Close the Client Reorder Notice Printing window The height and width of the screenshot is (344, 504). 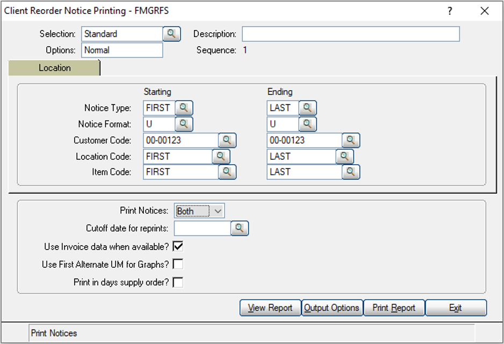pos(485,11)
